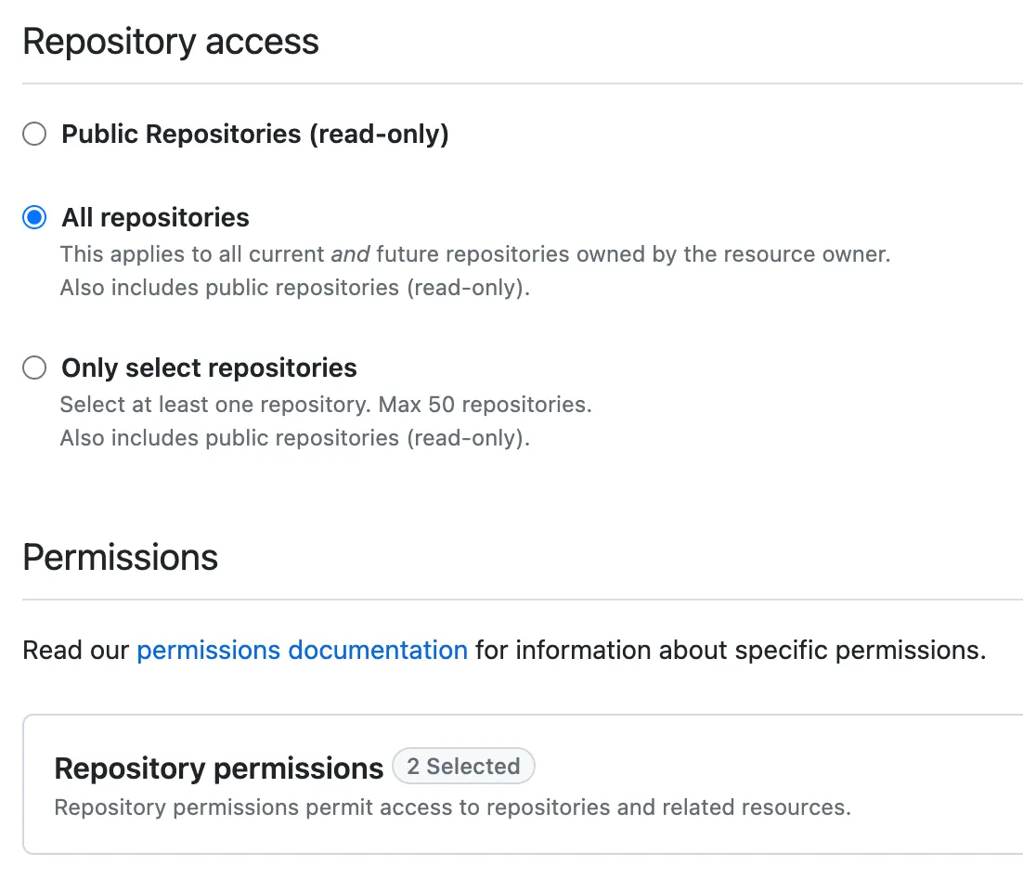The height and width of the screenshot is (891, 1023).
Task: Open the permissions documentation link
Action: pos(302,650)
